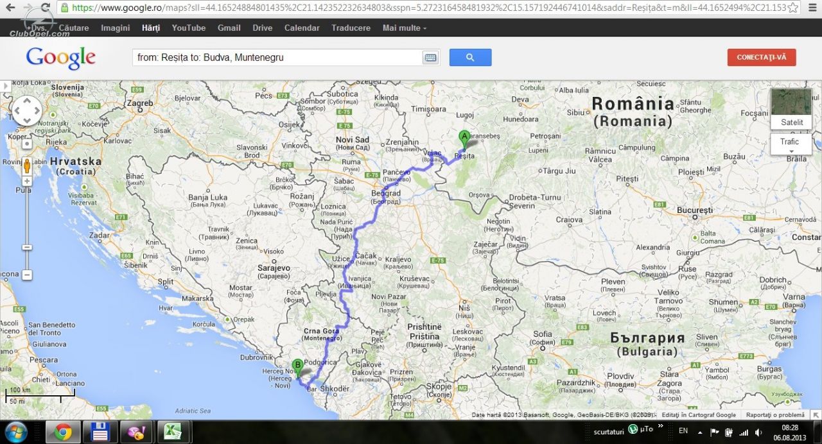The width and height of the screenshot is (822, 444).
Task: Click the floppy disk taskbar icon
Action: pos(100,432)
